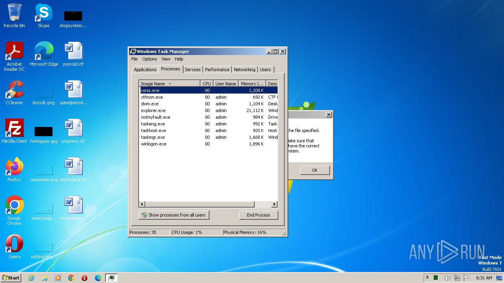Open Windows Media Player in the taskbar

click(58, 278)
